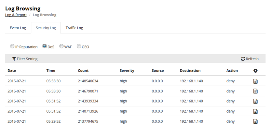Image resolution: width=270 pixels, height=125 pixels.
Task: Select the DoS radio button
Action: point(45,46)
